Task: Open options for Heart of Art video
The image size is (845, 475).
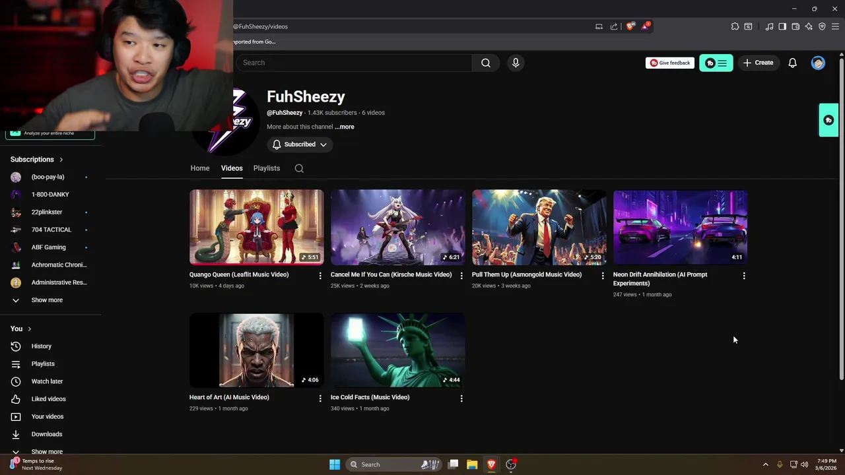Action: coord(320,398)
